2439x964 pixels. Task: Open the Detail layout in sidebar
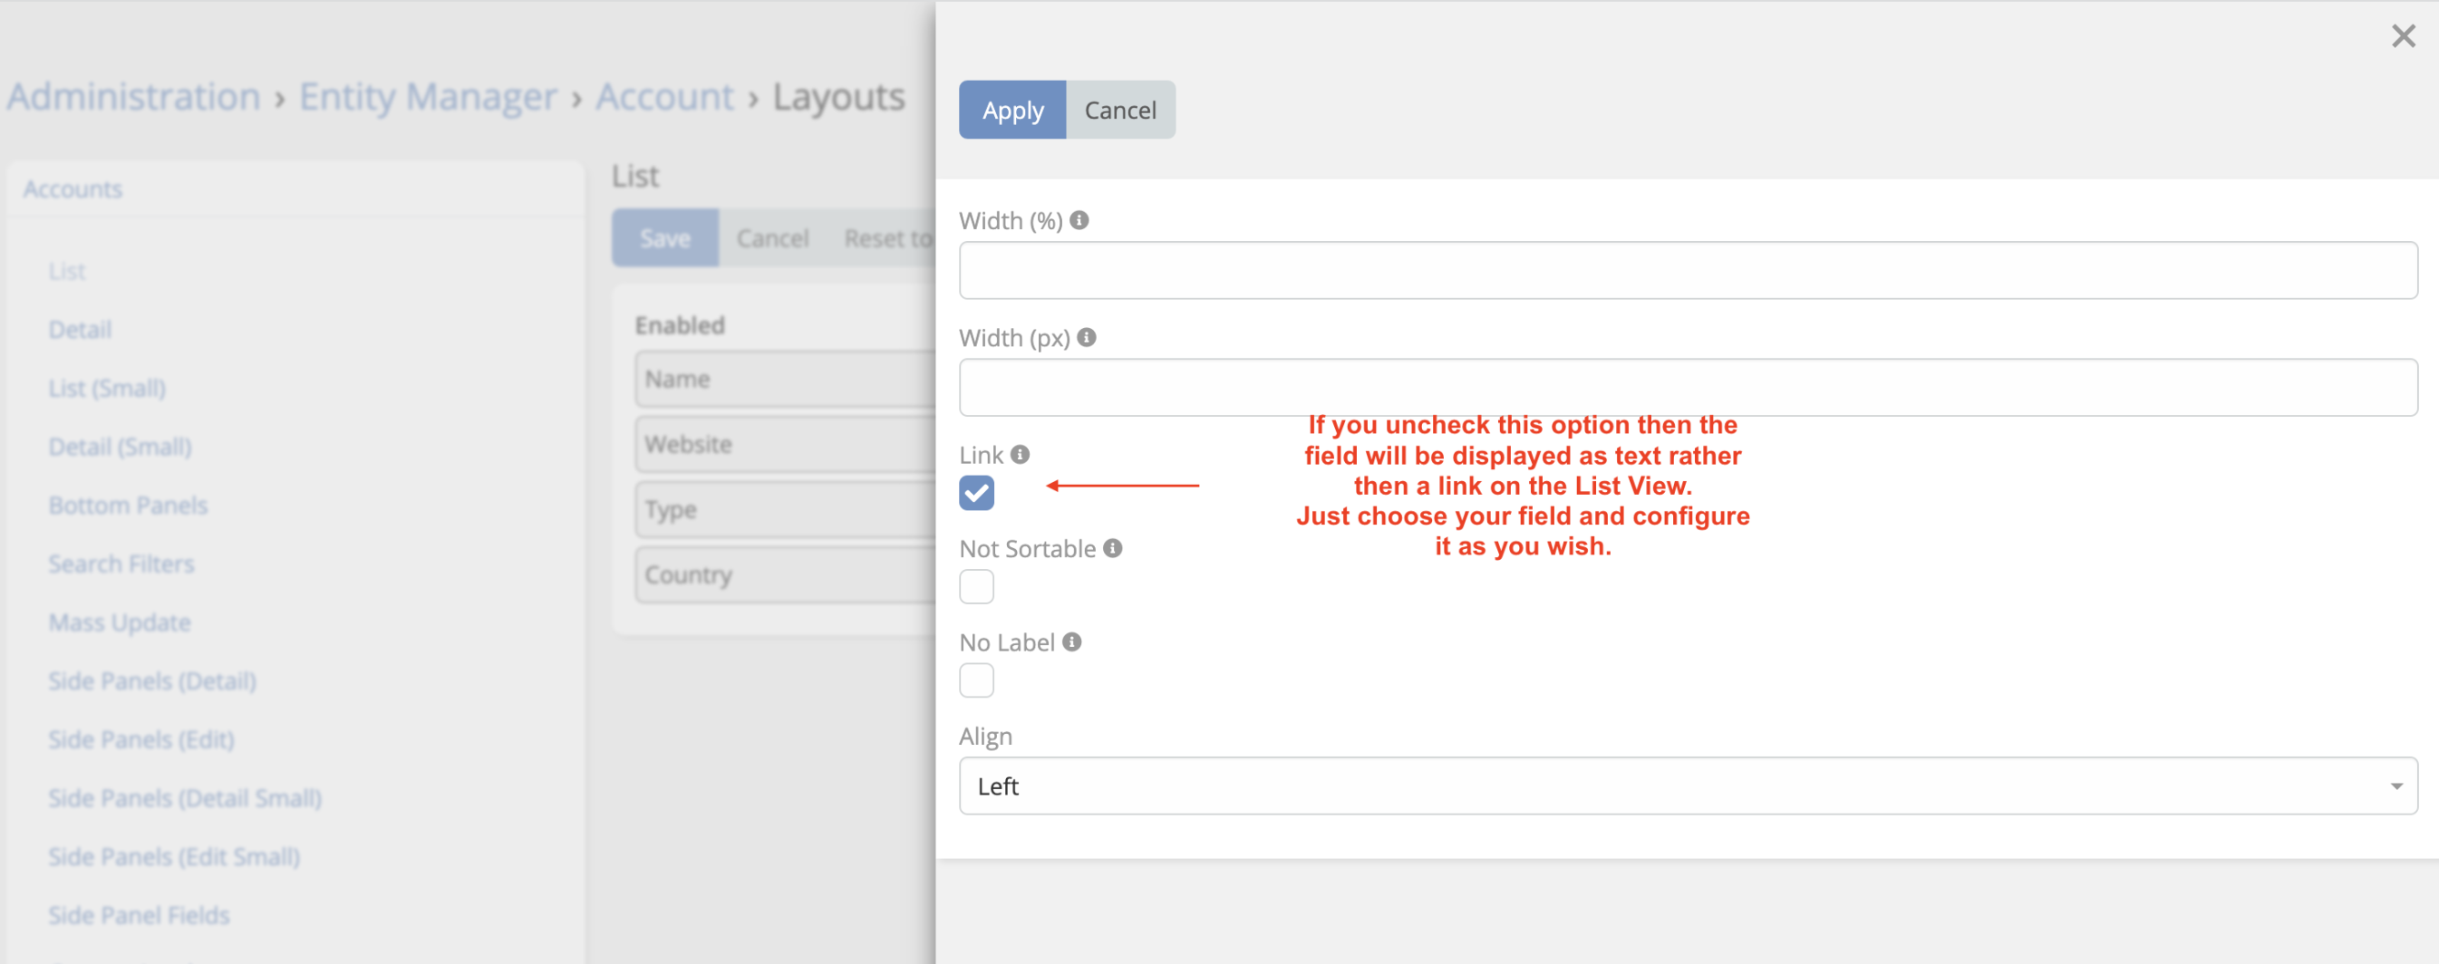pyautogui.click(x=81, y=330)
